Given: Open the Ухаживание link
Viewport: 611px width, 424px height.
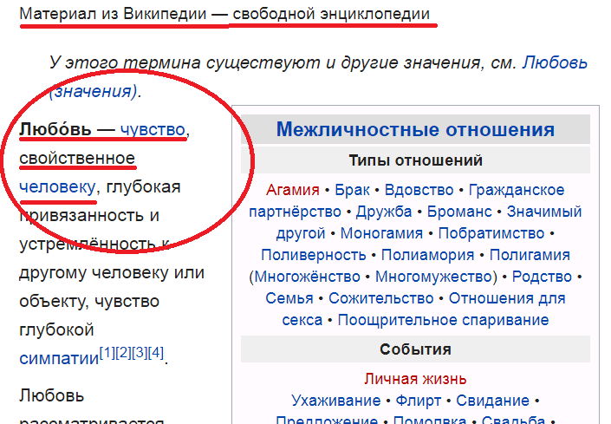Looking at the screenshot, I should click(336, 401).
